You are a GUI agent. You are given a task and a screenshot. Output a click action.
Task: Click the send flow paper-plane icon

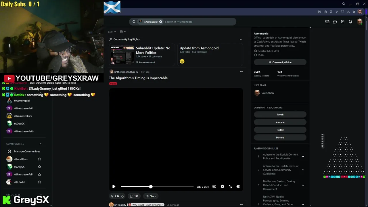(x=337, y=12)
